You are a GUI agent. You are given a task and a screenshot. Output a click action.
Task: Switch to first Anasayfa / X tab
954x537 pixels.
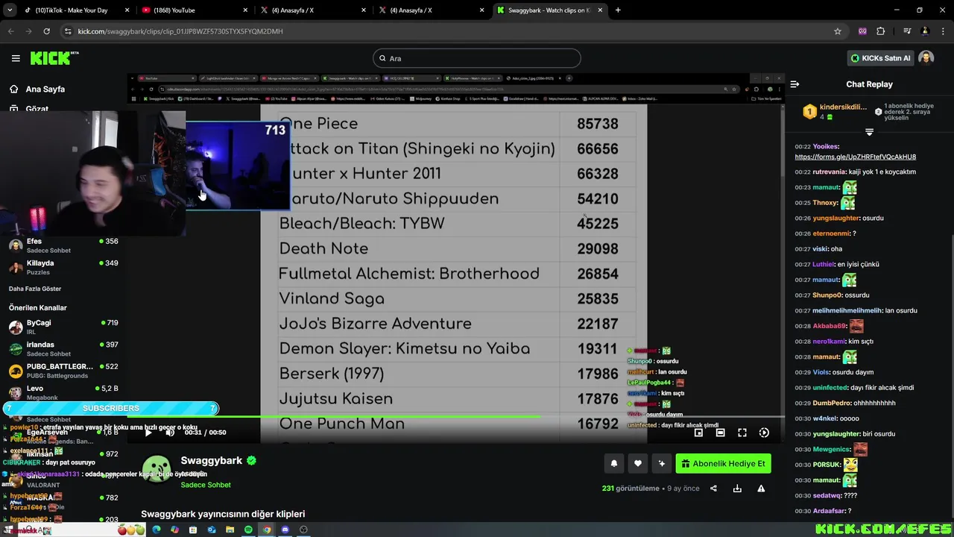click(x=312, y=10)
